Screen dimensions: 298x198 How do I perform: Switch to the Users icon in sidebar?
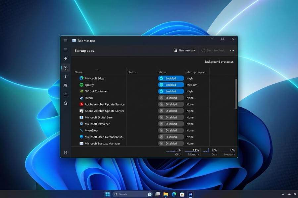click(x=65, y=85)
